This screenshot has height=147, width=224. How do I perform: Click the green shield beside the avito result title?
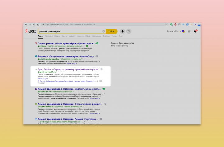(97, 43)
